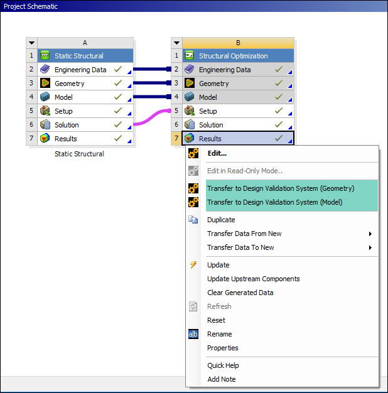The image size is (388, 393).
Task: Open Transfer Data To New menu entry
Action: coord(240,247)
